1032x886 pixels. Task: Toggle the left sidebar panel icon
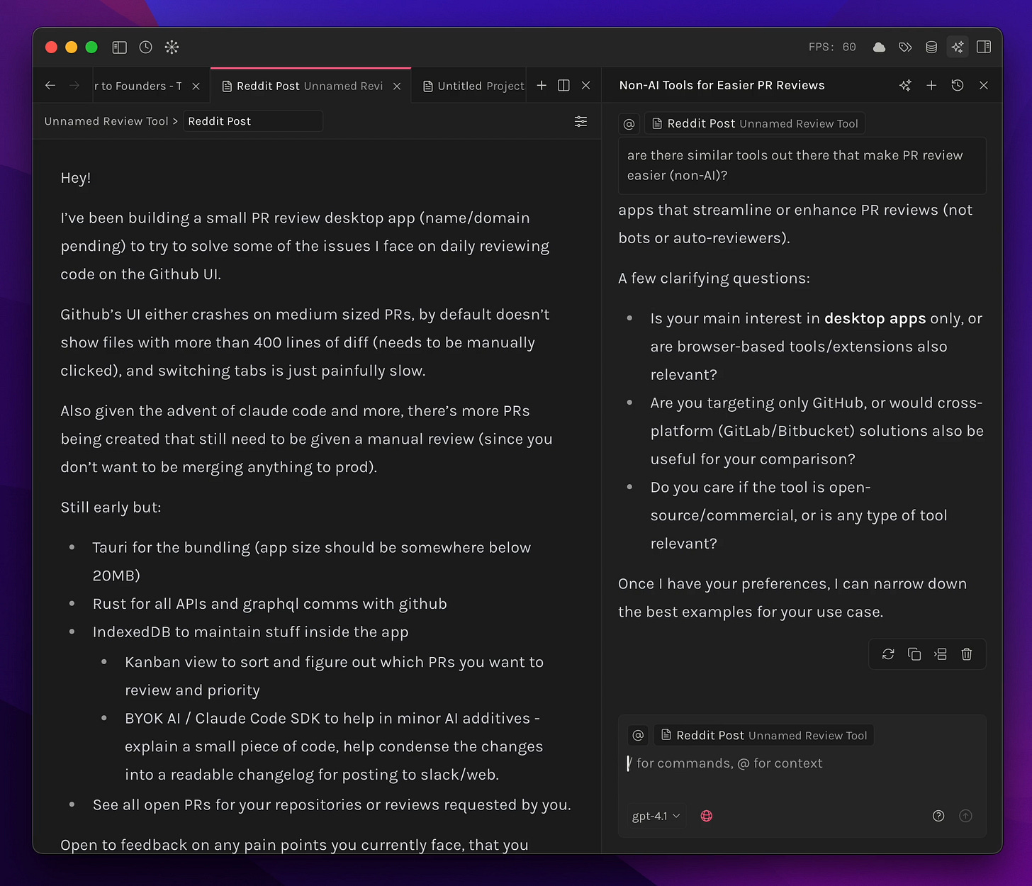[x=119, y=47]
